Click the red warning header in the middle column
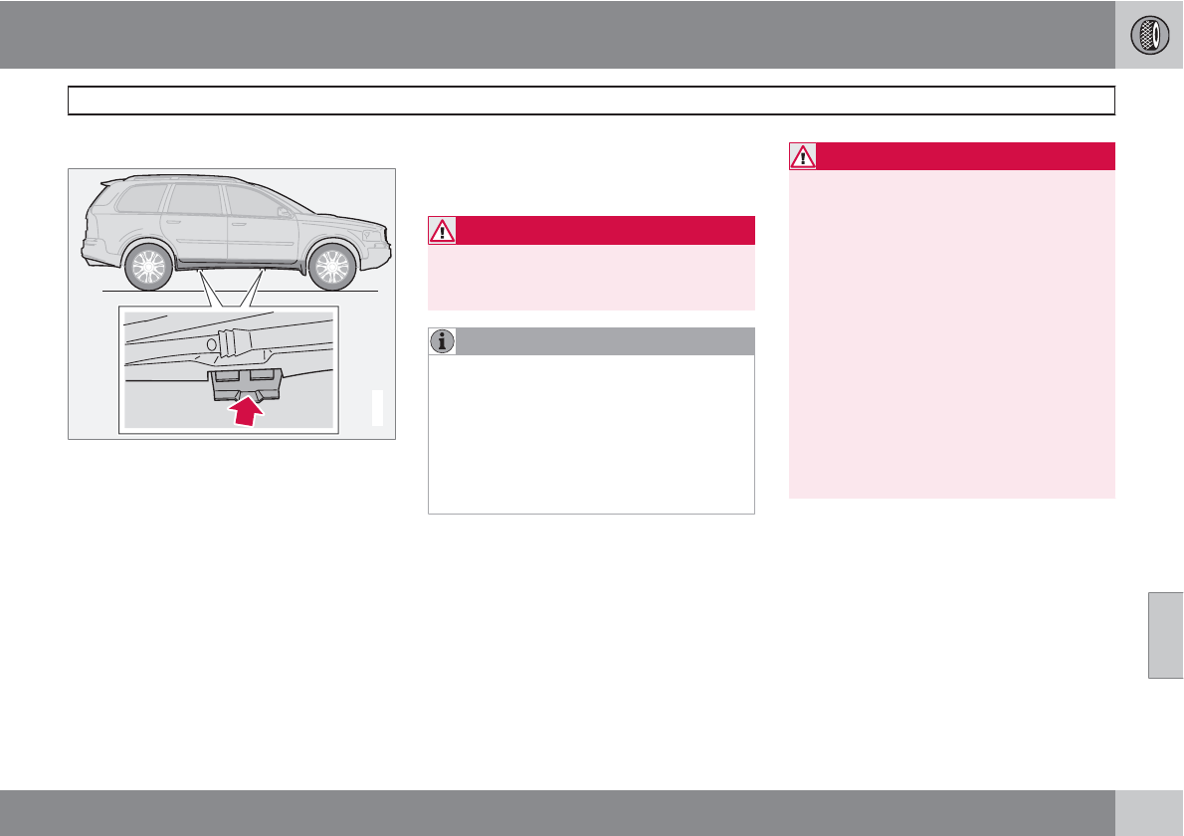 pyautogui.click(x=605, y=231)
